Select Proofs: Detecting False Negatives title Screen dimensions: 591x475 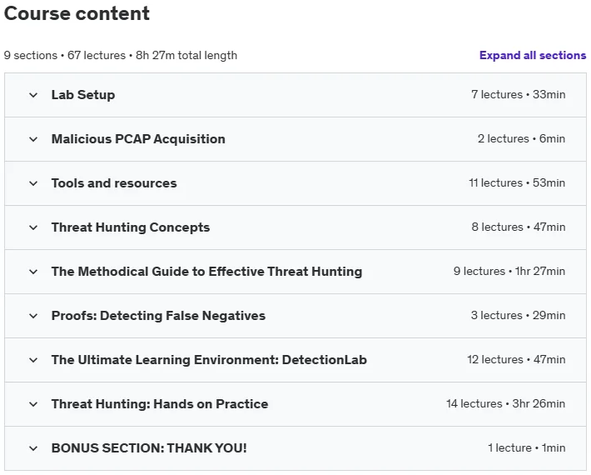[158, 315]
